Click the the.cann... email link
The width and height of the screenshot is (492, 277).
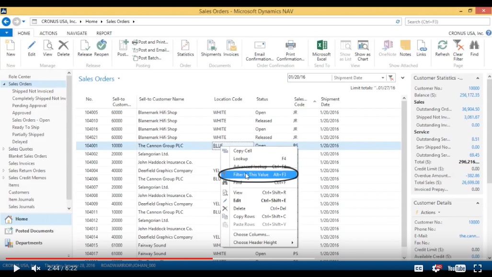click(469, 236)
